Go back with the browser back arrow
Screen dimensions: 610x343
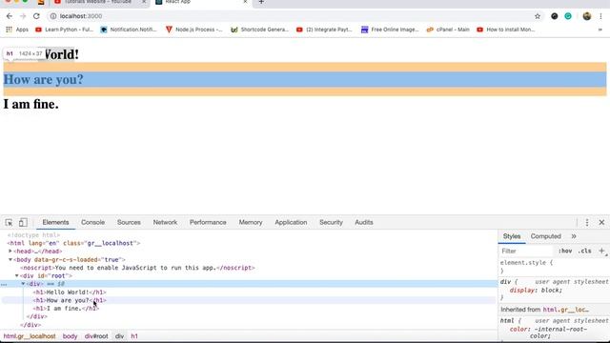tap(10, 16)
